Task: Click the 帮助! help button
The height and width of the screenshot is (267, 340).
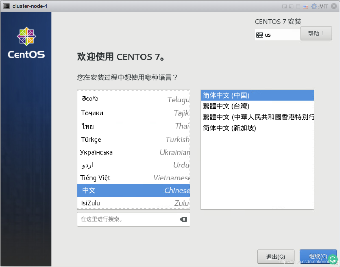Action: [316, 33]
